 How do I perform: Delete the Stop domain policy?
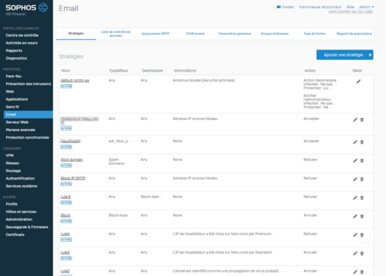click(x=362, y=161)
